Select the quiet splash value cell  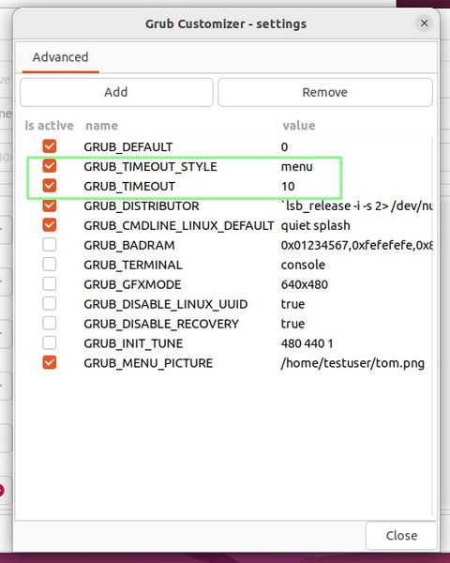click(315, 225)
